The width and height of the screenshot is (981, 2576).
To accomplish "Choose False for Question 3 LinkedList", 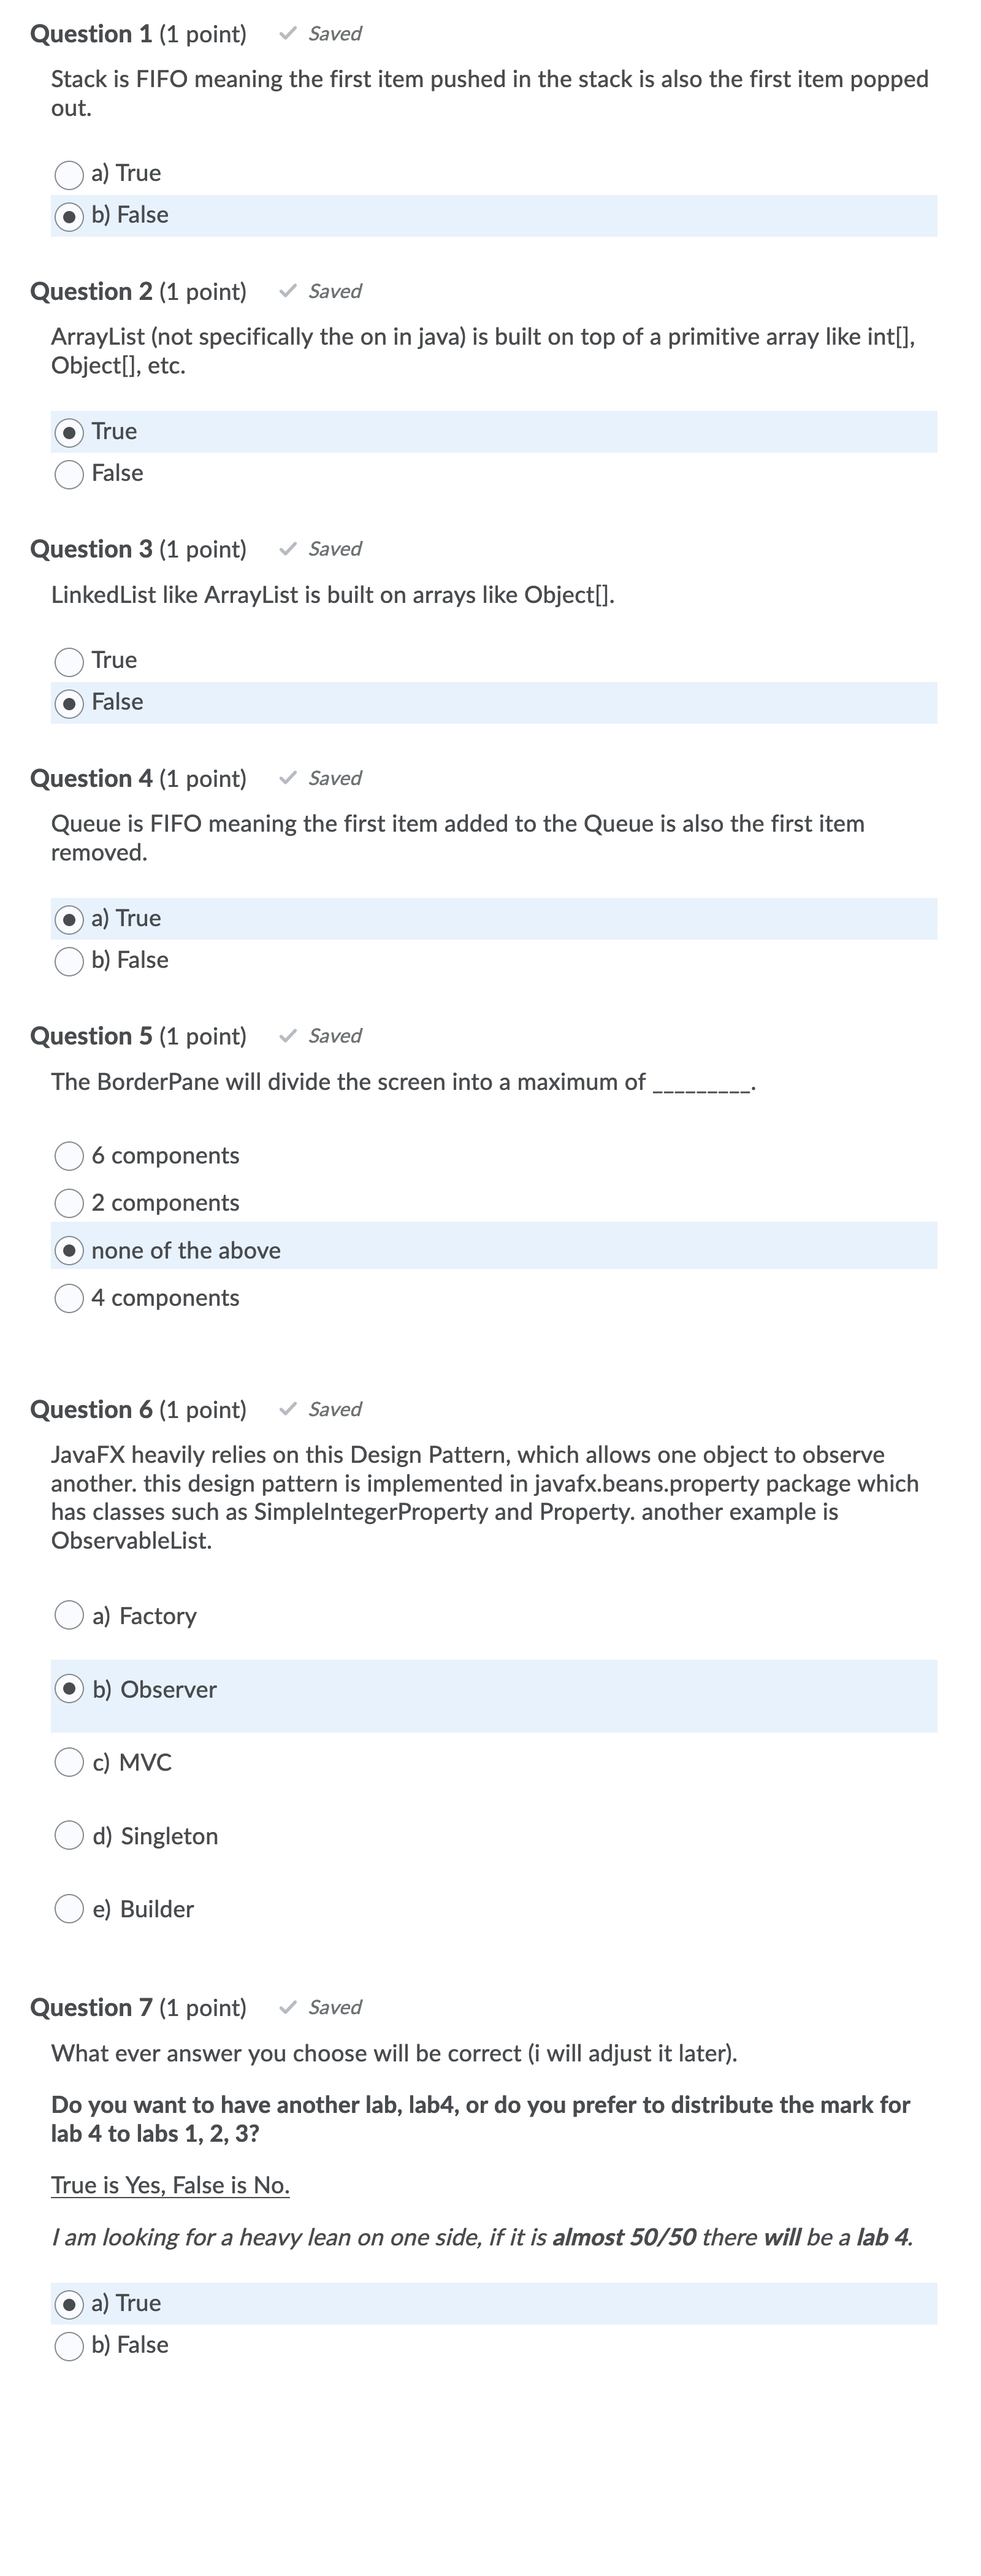I will click(x=69, y=703).
